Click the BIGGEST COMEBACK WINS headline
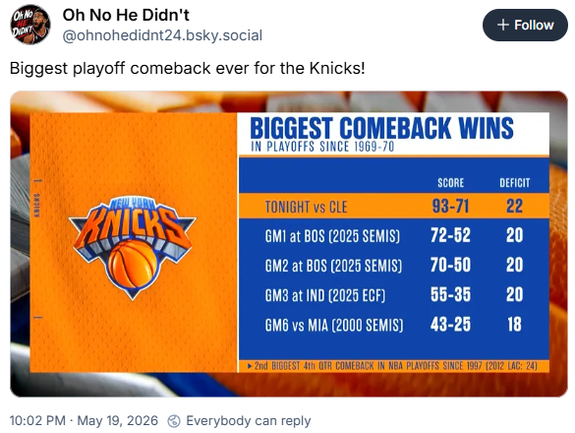 381,128
